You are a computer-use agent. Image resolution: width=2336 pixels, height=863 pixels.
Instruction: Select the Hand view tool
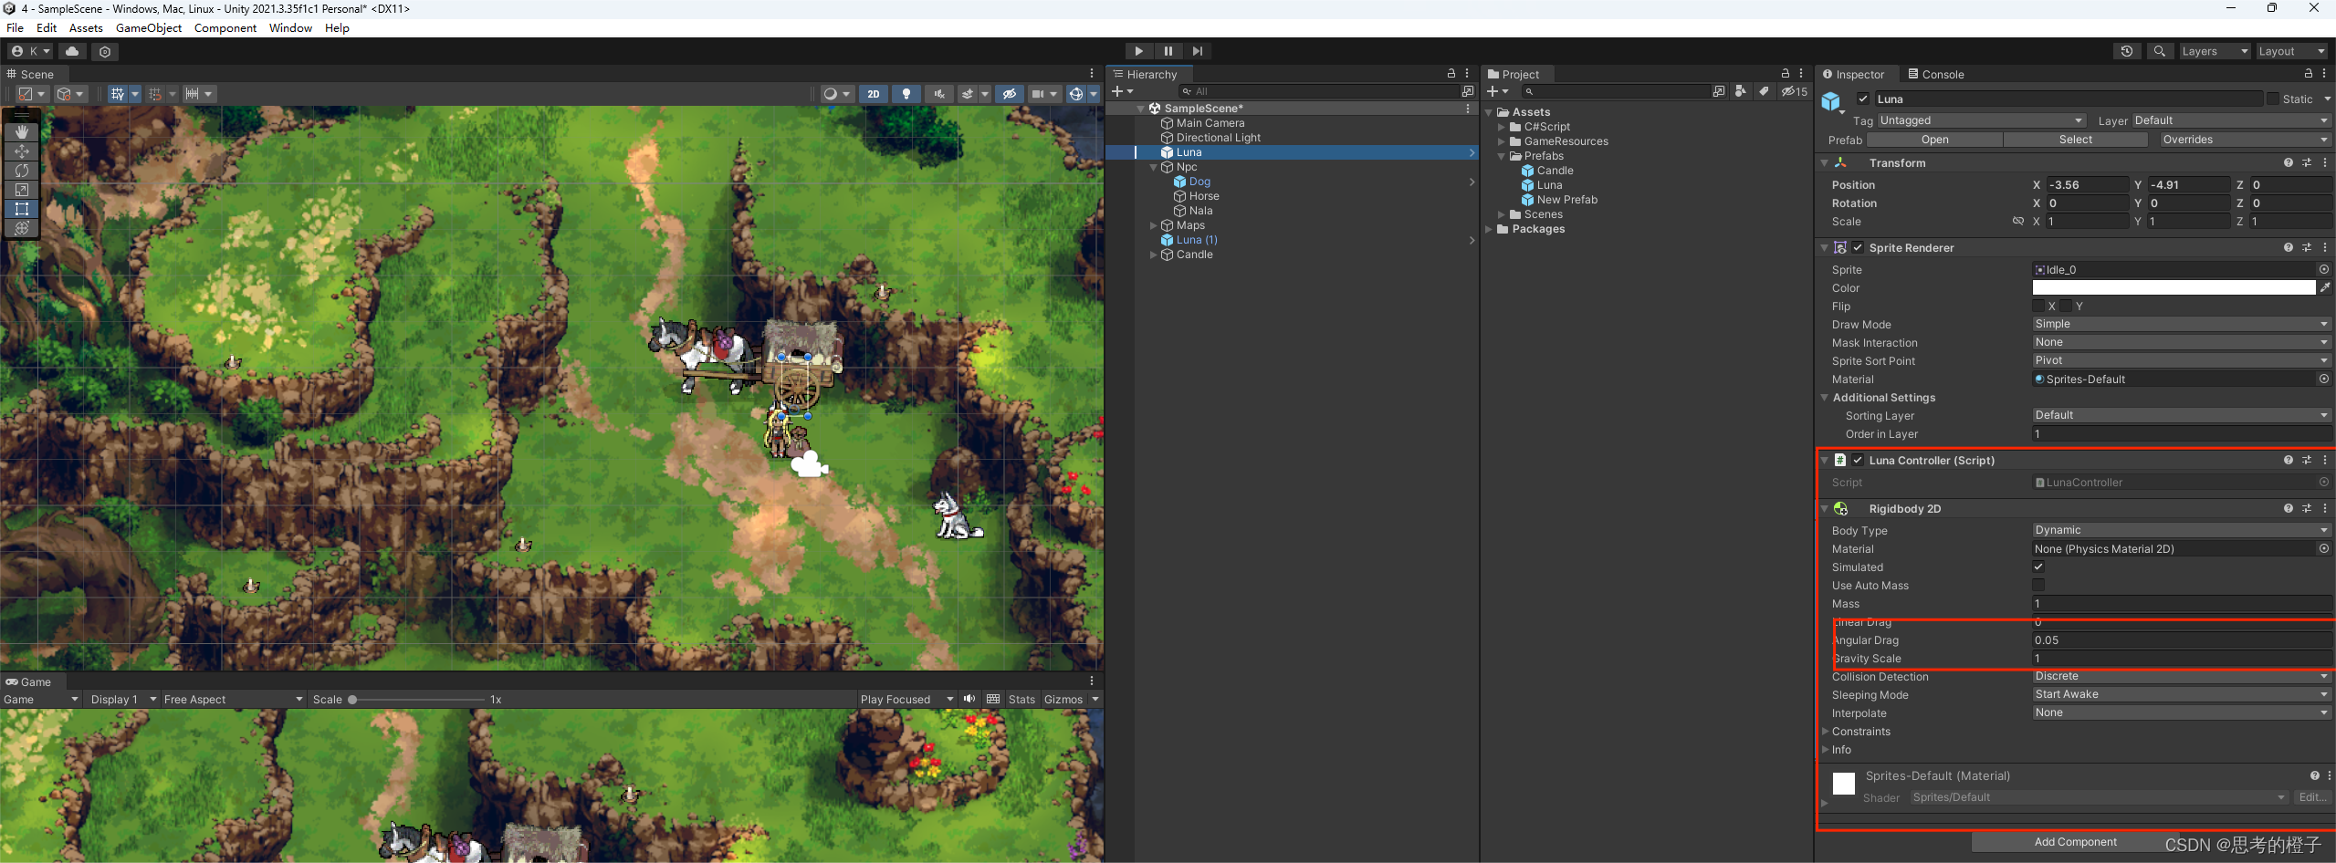pos(22,132)
